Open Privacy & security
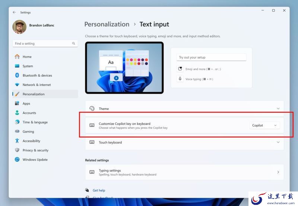 45,150
